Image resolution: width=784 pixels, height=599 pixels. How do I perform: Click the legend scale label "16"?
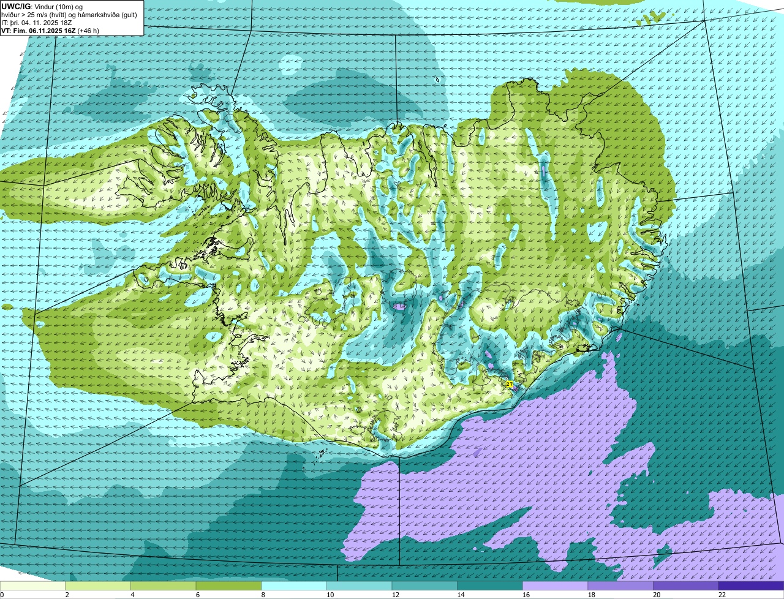526,595
